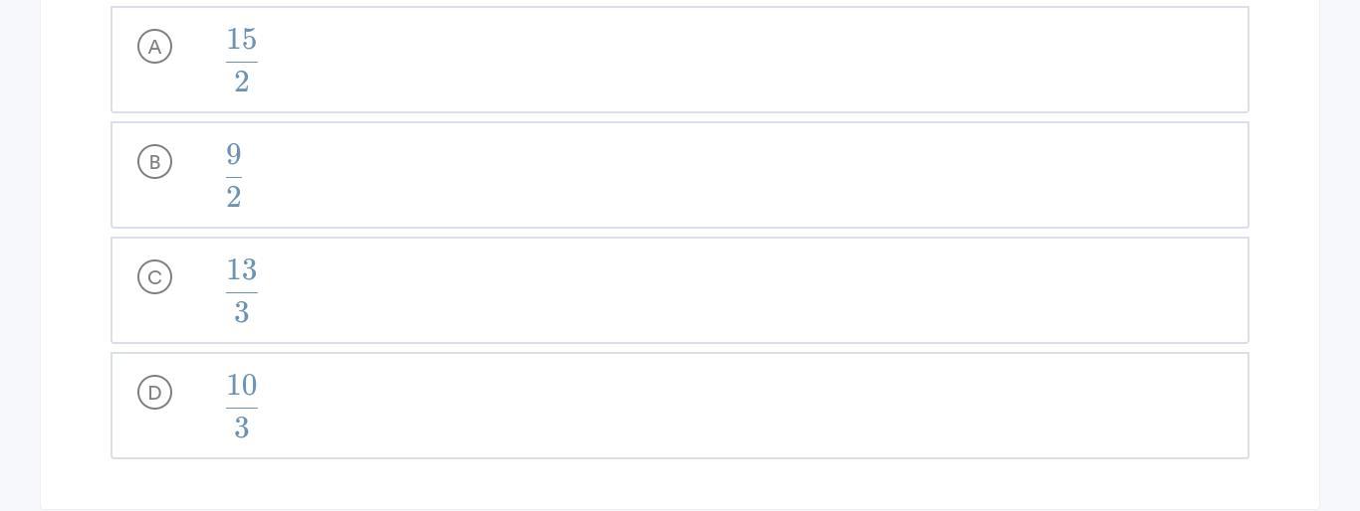Click numerator 9 in option B
The height and width of the screenshot is (511, 1360).
coord(234,155)
